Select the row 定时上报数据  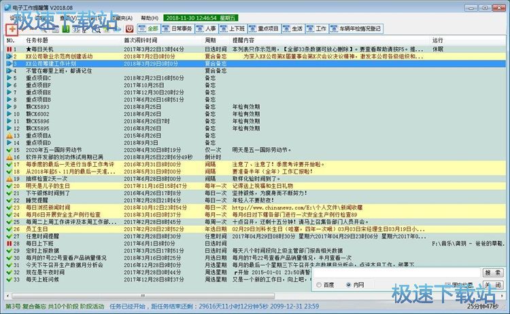point(256,250)
